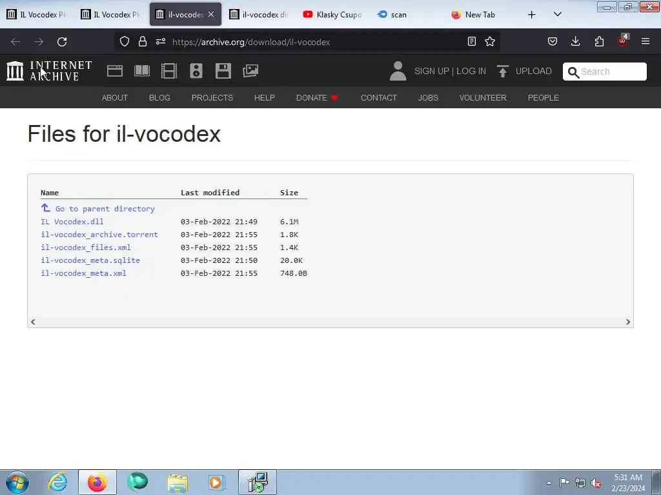Switch to second IL Vocodex tab
The height and width of the screenshot is (495, 661).
pos(112,15)
